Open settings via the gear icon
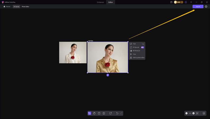Screen dimensions: 210x119 pyautogui.click(x=206, y=7)
